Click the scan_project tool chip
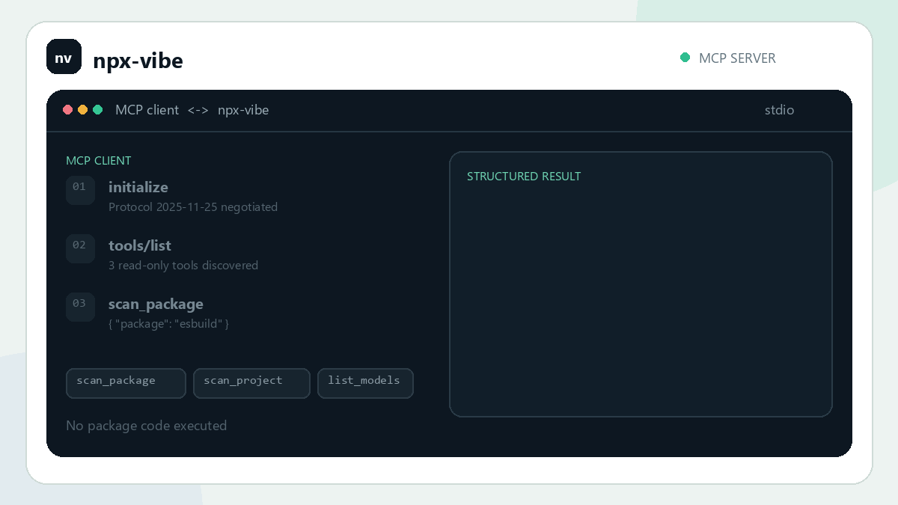 click(251, 383)
